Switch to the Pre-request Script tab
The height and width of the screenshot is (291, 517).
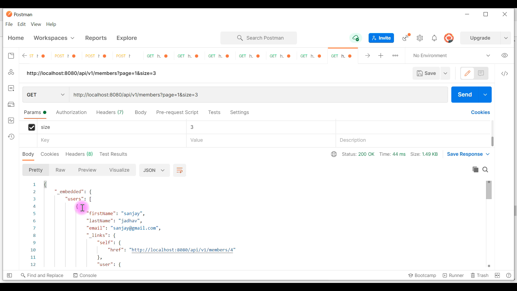(x=177, y=112)
